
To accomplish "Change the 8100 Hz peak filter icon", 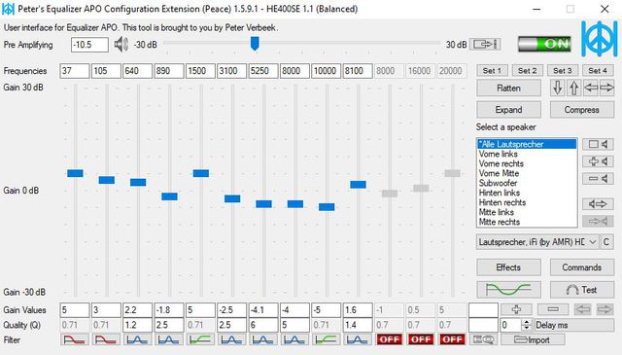I will pyautogui.click(x=358, y=339).
